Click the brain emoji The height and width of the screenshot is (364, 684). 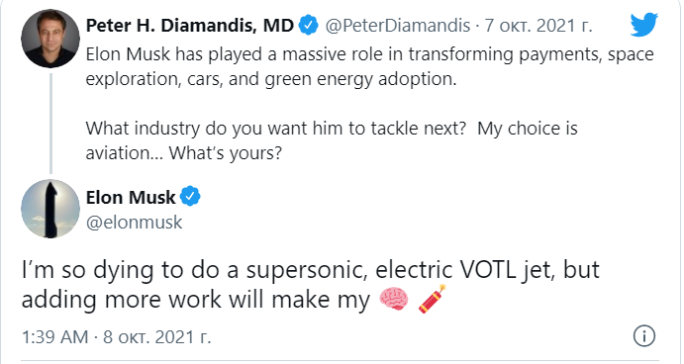point(394,300)
